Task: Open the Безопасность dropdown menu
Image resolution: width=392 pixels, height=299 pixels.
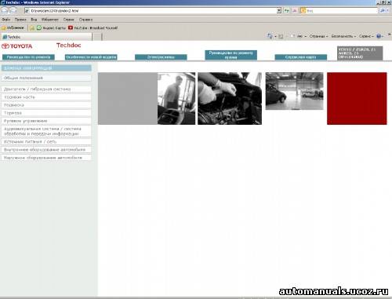Action: click(x=343, y=36)
